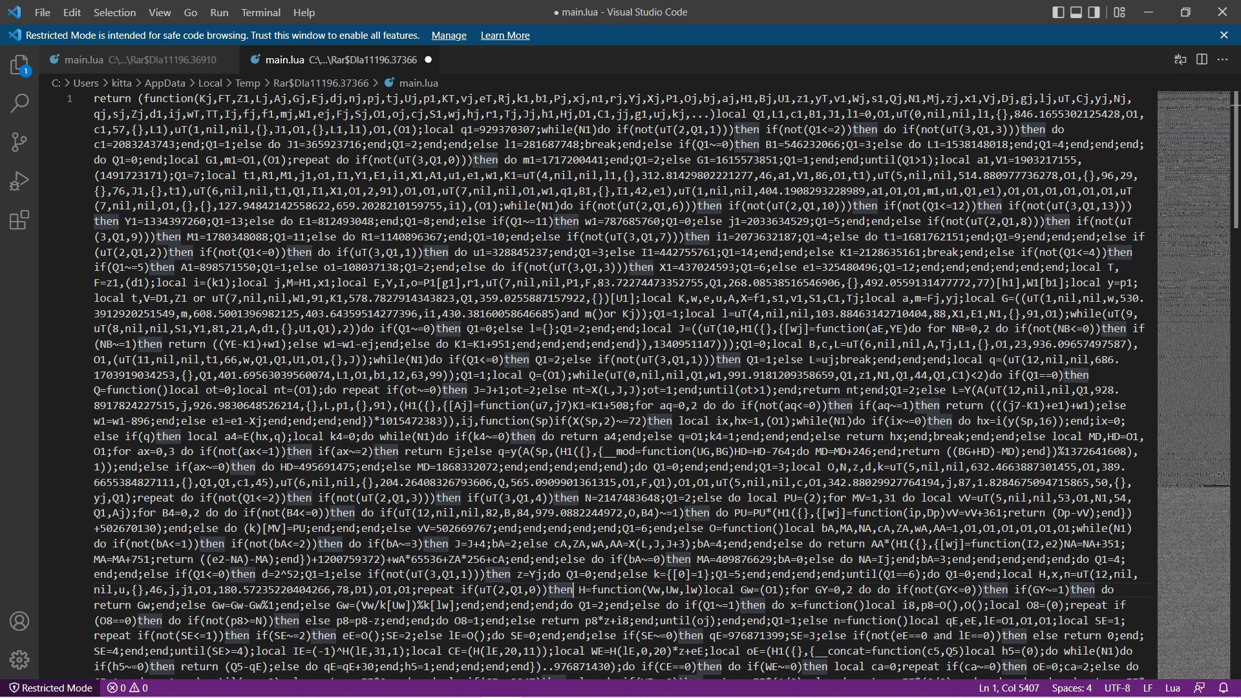Expand the Temp breadcrumb segment
This screenshot has height=698, width=1241.
coord(248,83)
